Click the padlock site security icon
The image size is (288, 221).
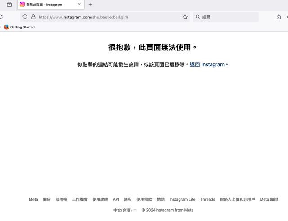33,17
